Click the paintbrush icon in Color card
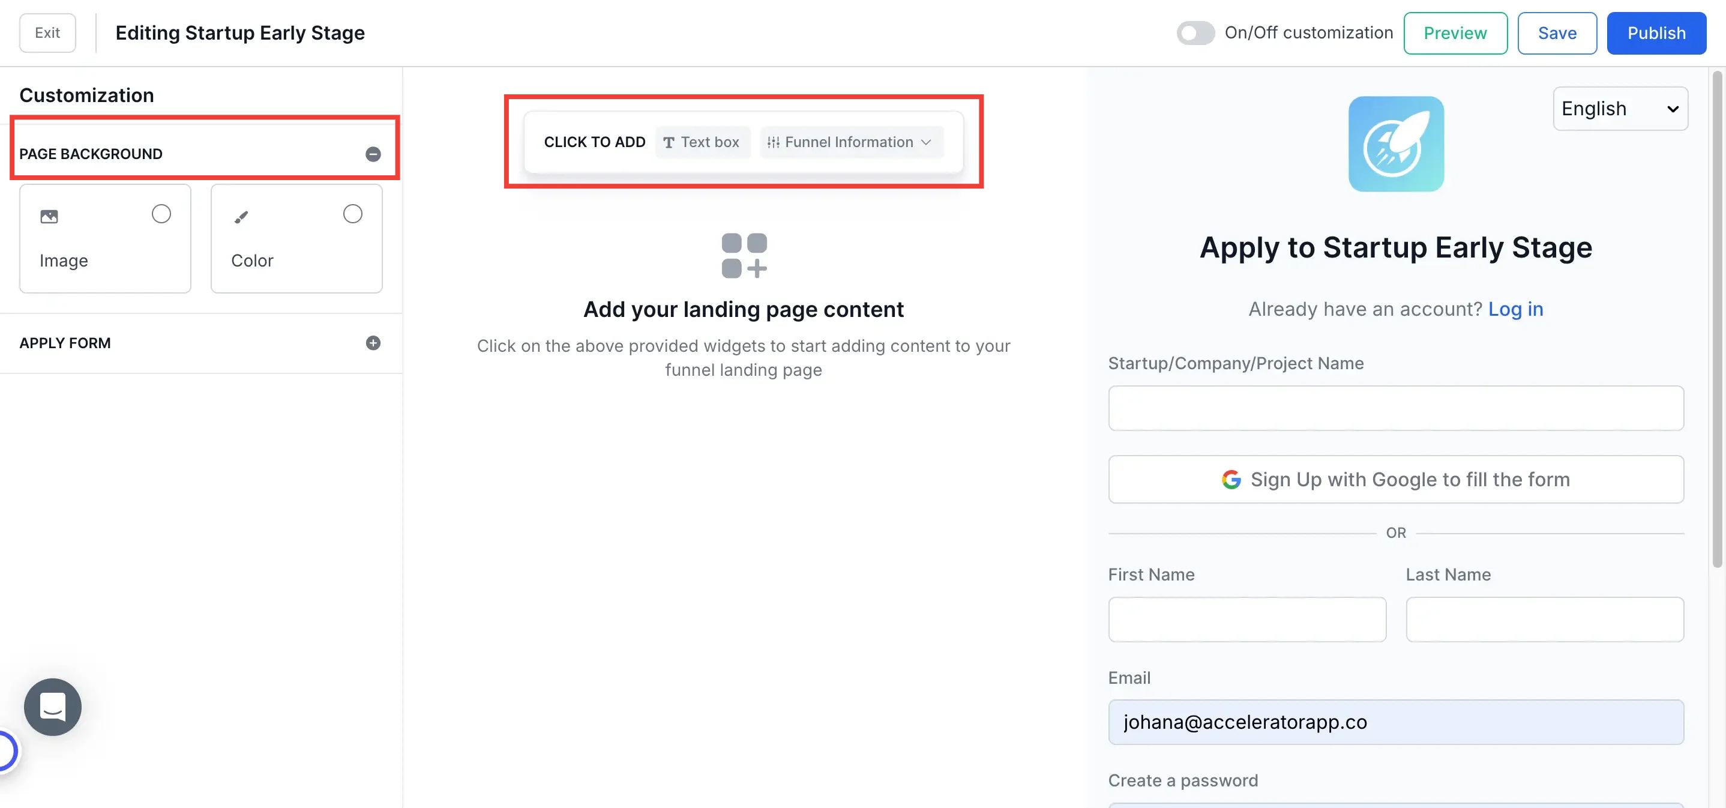 point(241,216)
